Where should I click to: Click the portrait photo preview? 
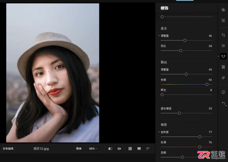point(53,73)
